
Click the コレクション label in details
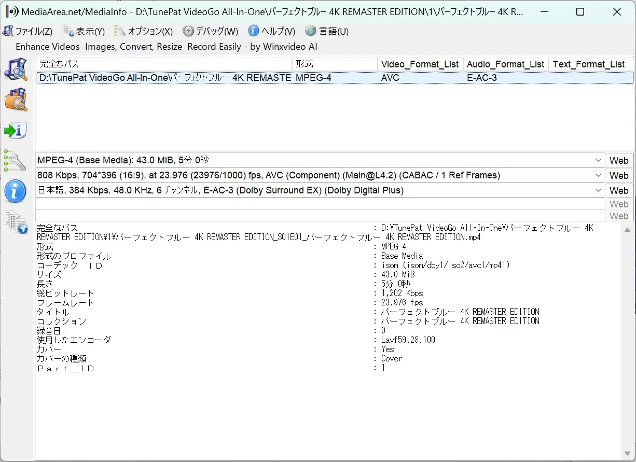point(61,321)
